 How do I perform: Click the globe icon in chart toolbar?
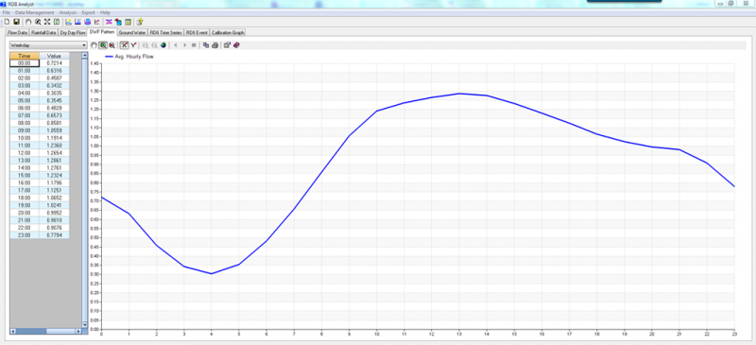pyautogui.click(x=163, y=45)
